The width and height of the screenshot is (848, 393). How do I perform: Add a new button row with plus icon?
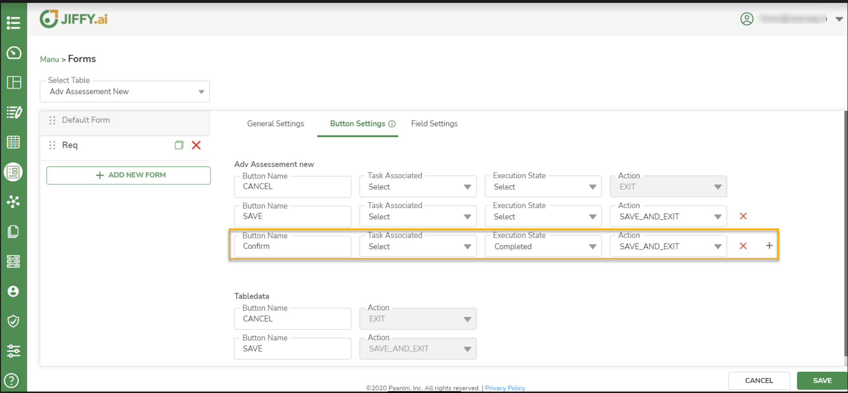point(769,246)
